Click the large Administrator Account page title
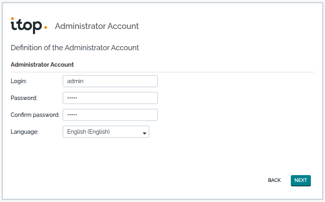The image size is (325, 202). (97, 26)
